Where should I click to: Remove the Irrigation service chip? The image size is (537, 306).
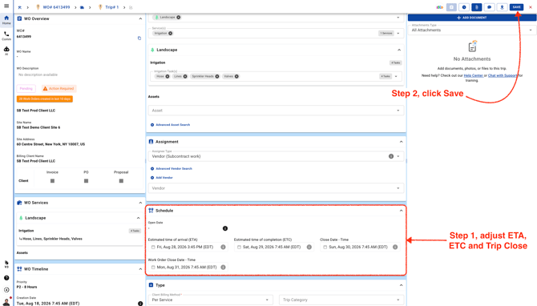tap(170, 33)
